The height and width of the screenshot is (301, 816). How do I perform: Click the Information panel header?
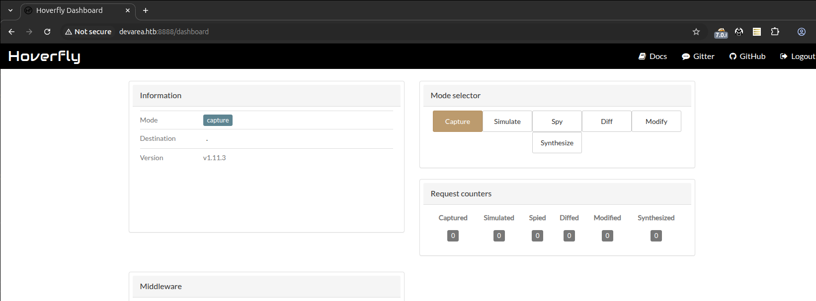(x=266, y=96)
